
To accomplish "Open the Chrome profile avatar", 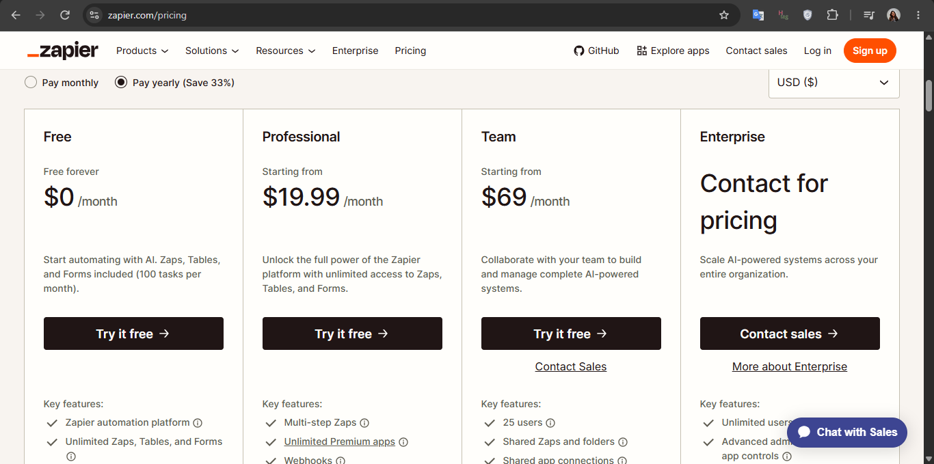I will click(x=894, y=15).
